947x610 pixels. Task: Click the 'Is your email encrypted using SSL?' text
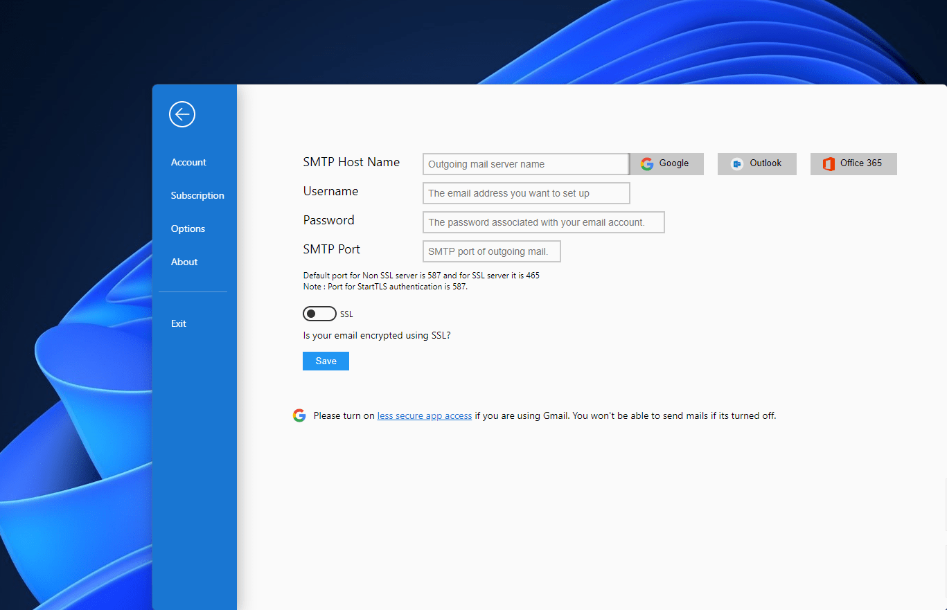[377, 335]
